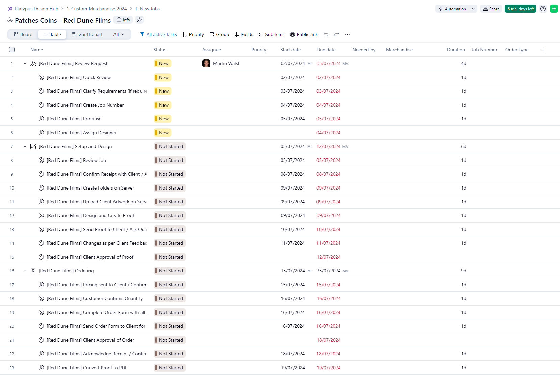Click the help question mark icon
Screen dimensions: 560x376
coord(543,9)
